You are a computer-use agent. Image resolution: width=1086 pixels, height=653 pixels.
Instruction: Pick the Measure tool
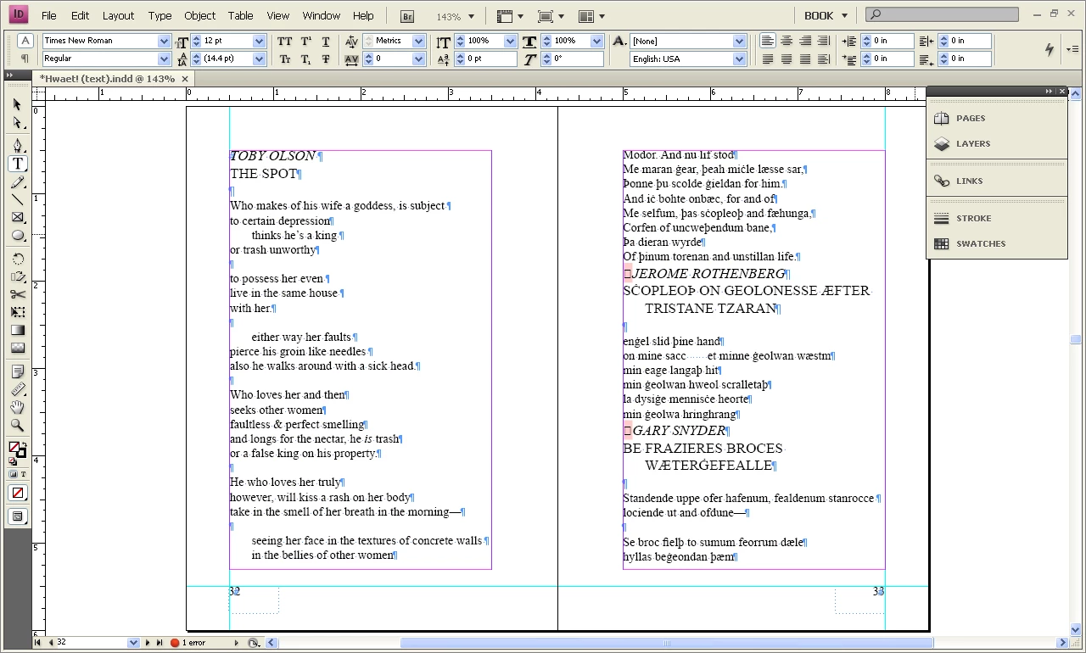(x=17, y=389)
